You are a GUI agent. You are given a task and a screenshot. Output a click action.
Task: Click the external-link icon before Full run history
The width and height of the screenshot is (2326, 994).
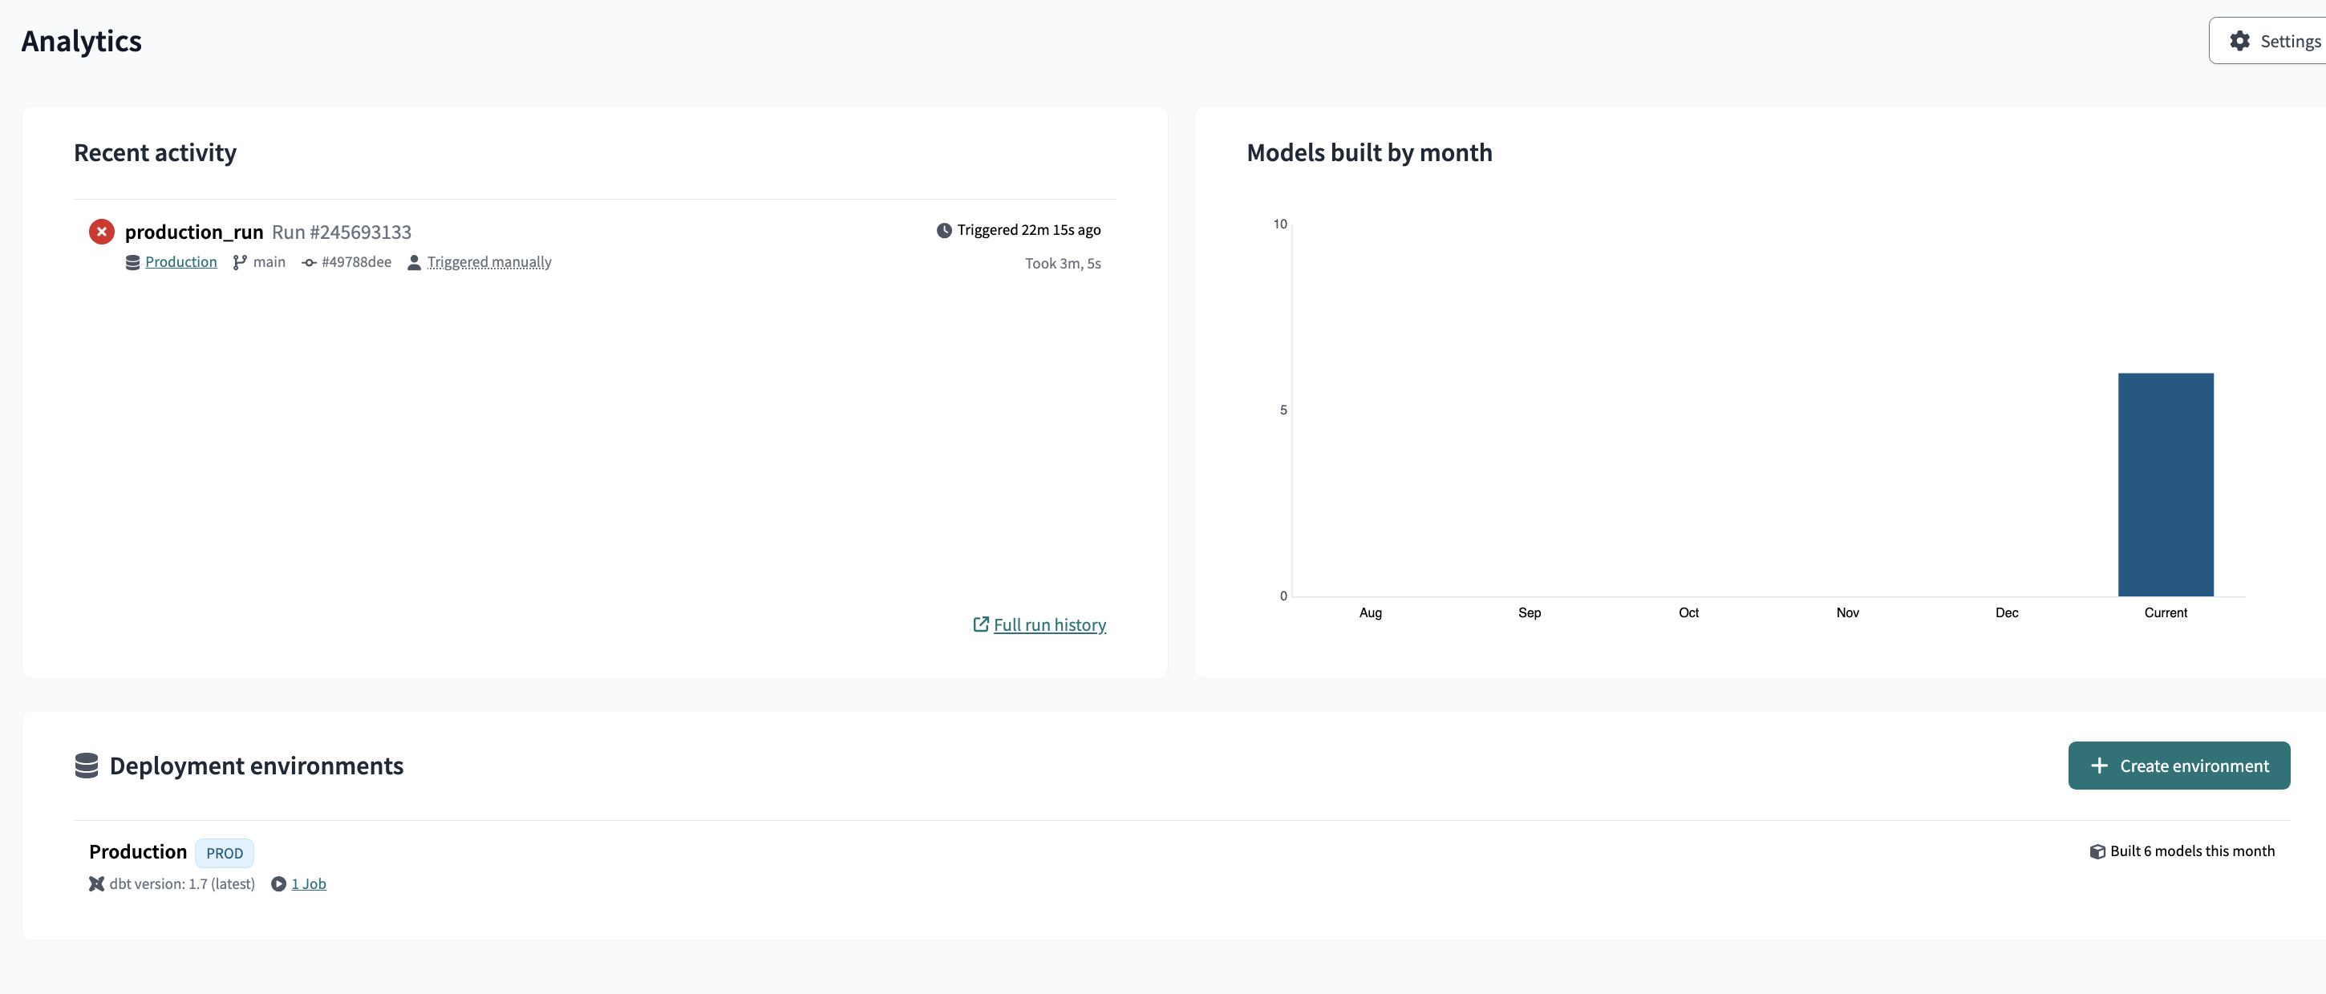point(981,624)
